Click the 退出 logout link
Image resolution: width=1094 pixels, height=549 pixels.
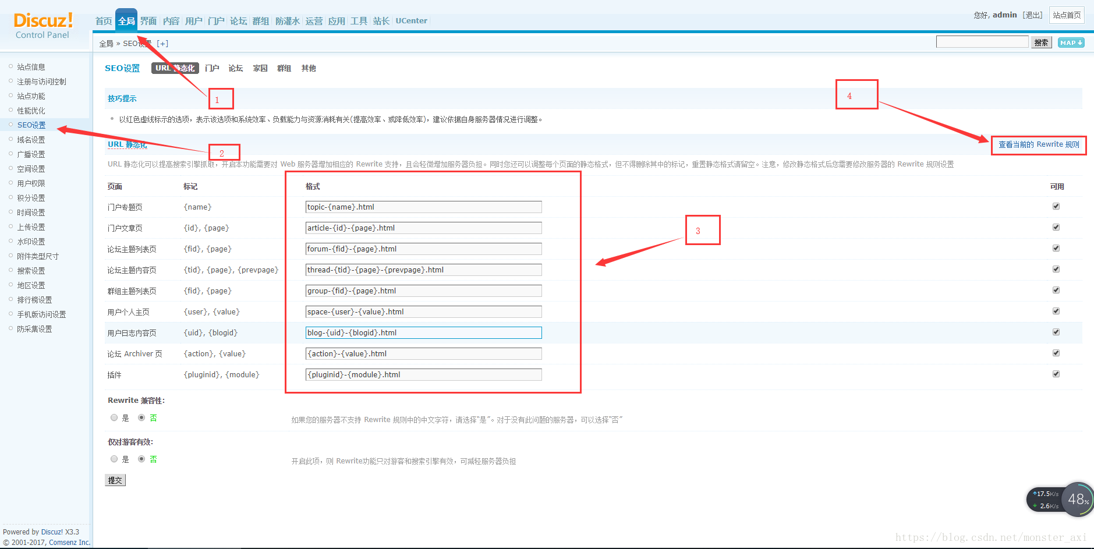coord(1033,15)
